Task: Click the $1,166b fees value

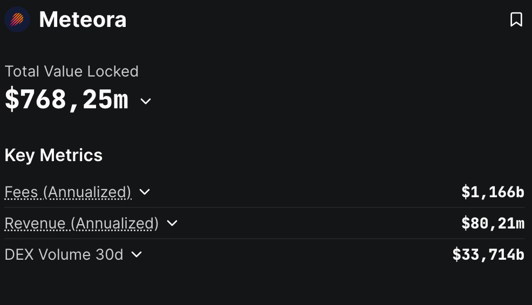Action: (x=493, y=192)
